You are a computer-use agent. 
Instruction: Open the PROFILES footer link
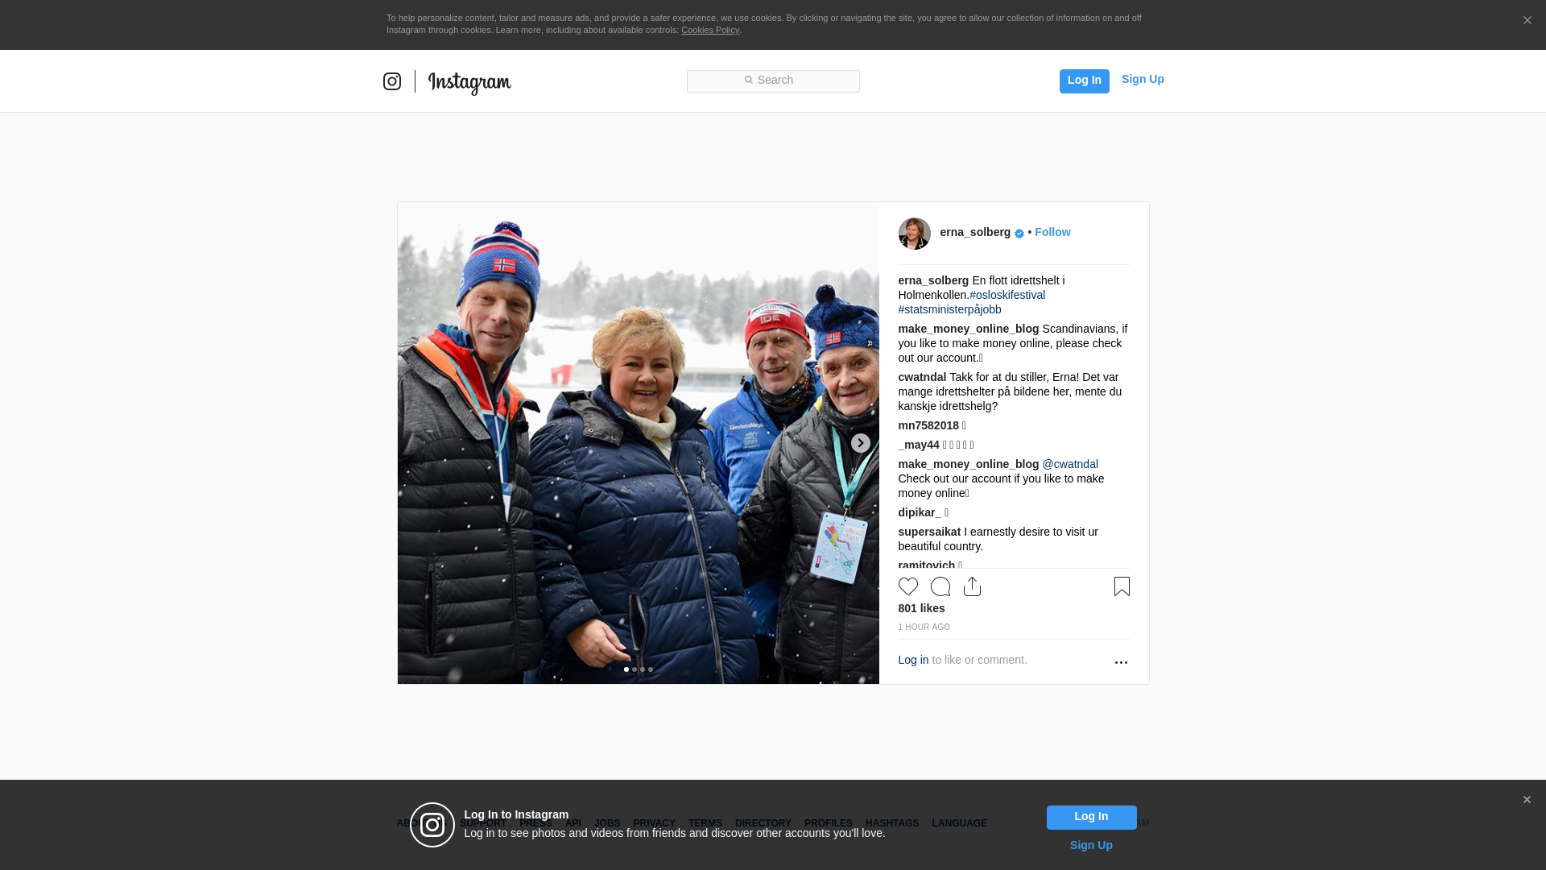(x=828, y=823)
